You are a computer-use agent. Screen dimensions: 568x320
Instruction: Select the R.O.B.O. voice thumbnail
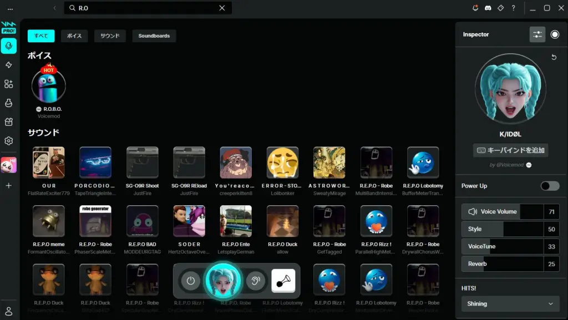pyautogui.click(x=49, y=85)
